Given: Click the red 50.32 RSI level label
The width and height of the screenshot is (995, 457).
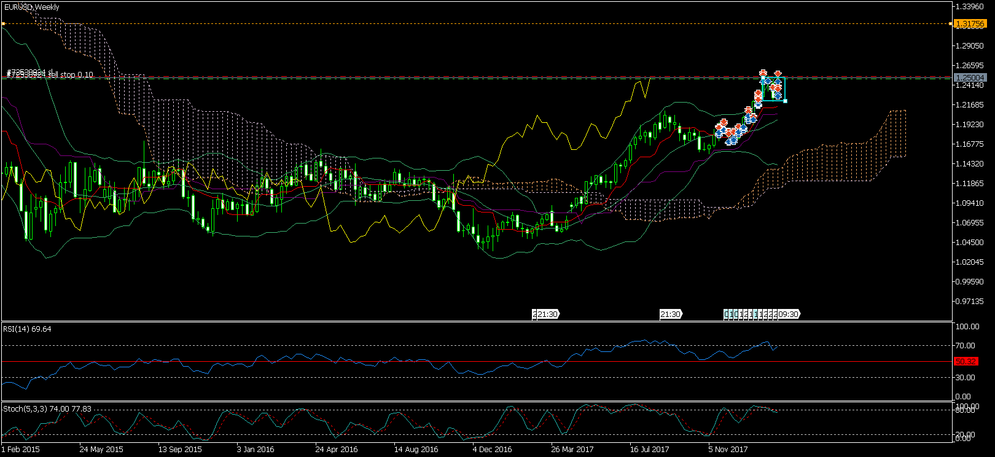Looking at the screenshot, I should pyautogui.click(x=966, y=361).
